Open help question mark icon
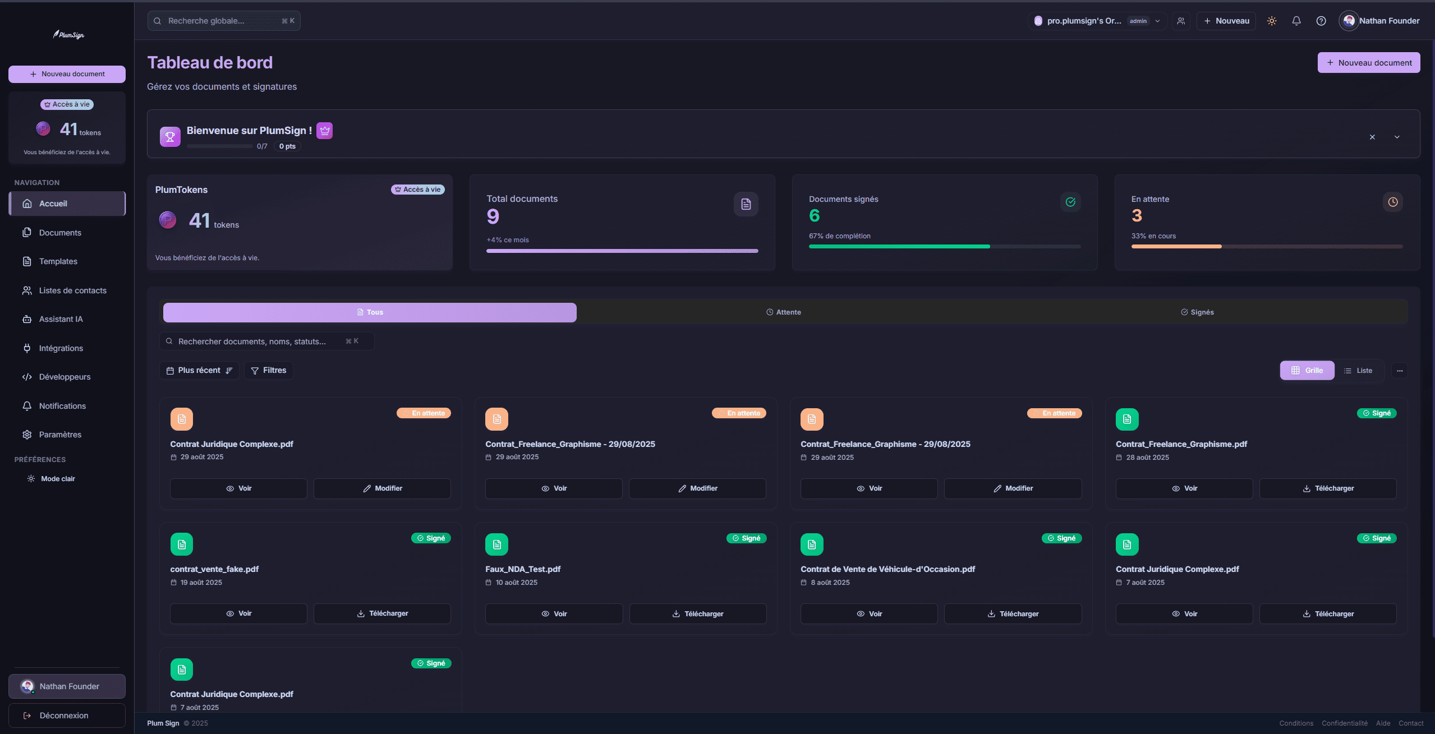 point(1321,21)
